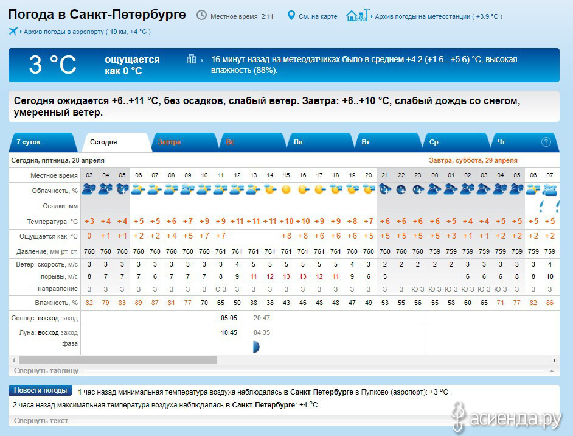Click the precipitation drop icon at hour 06 tomorrow
This screenshot has width=573, height=436.
point(541,206)
